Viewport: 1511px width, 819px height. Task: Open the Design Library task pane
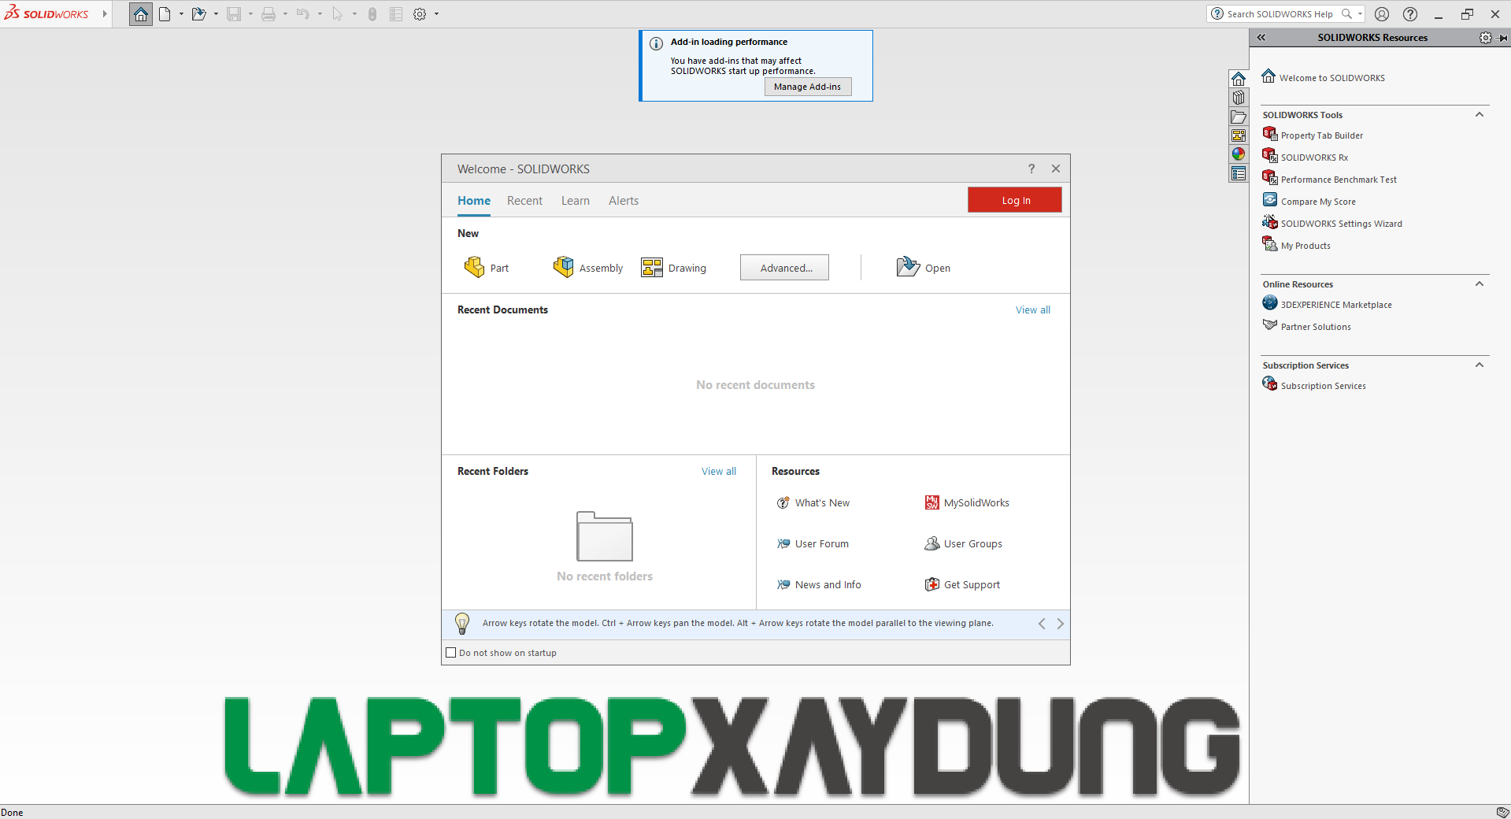pos(1239,97)
